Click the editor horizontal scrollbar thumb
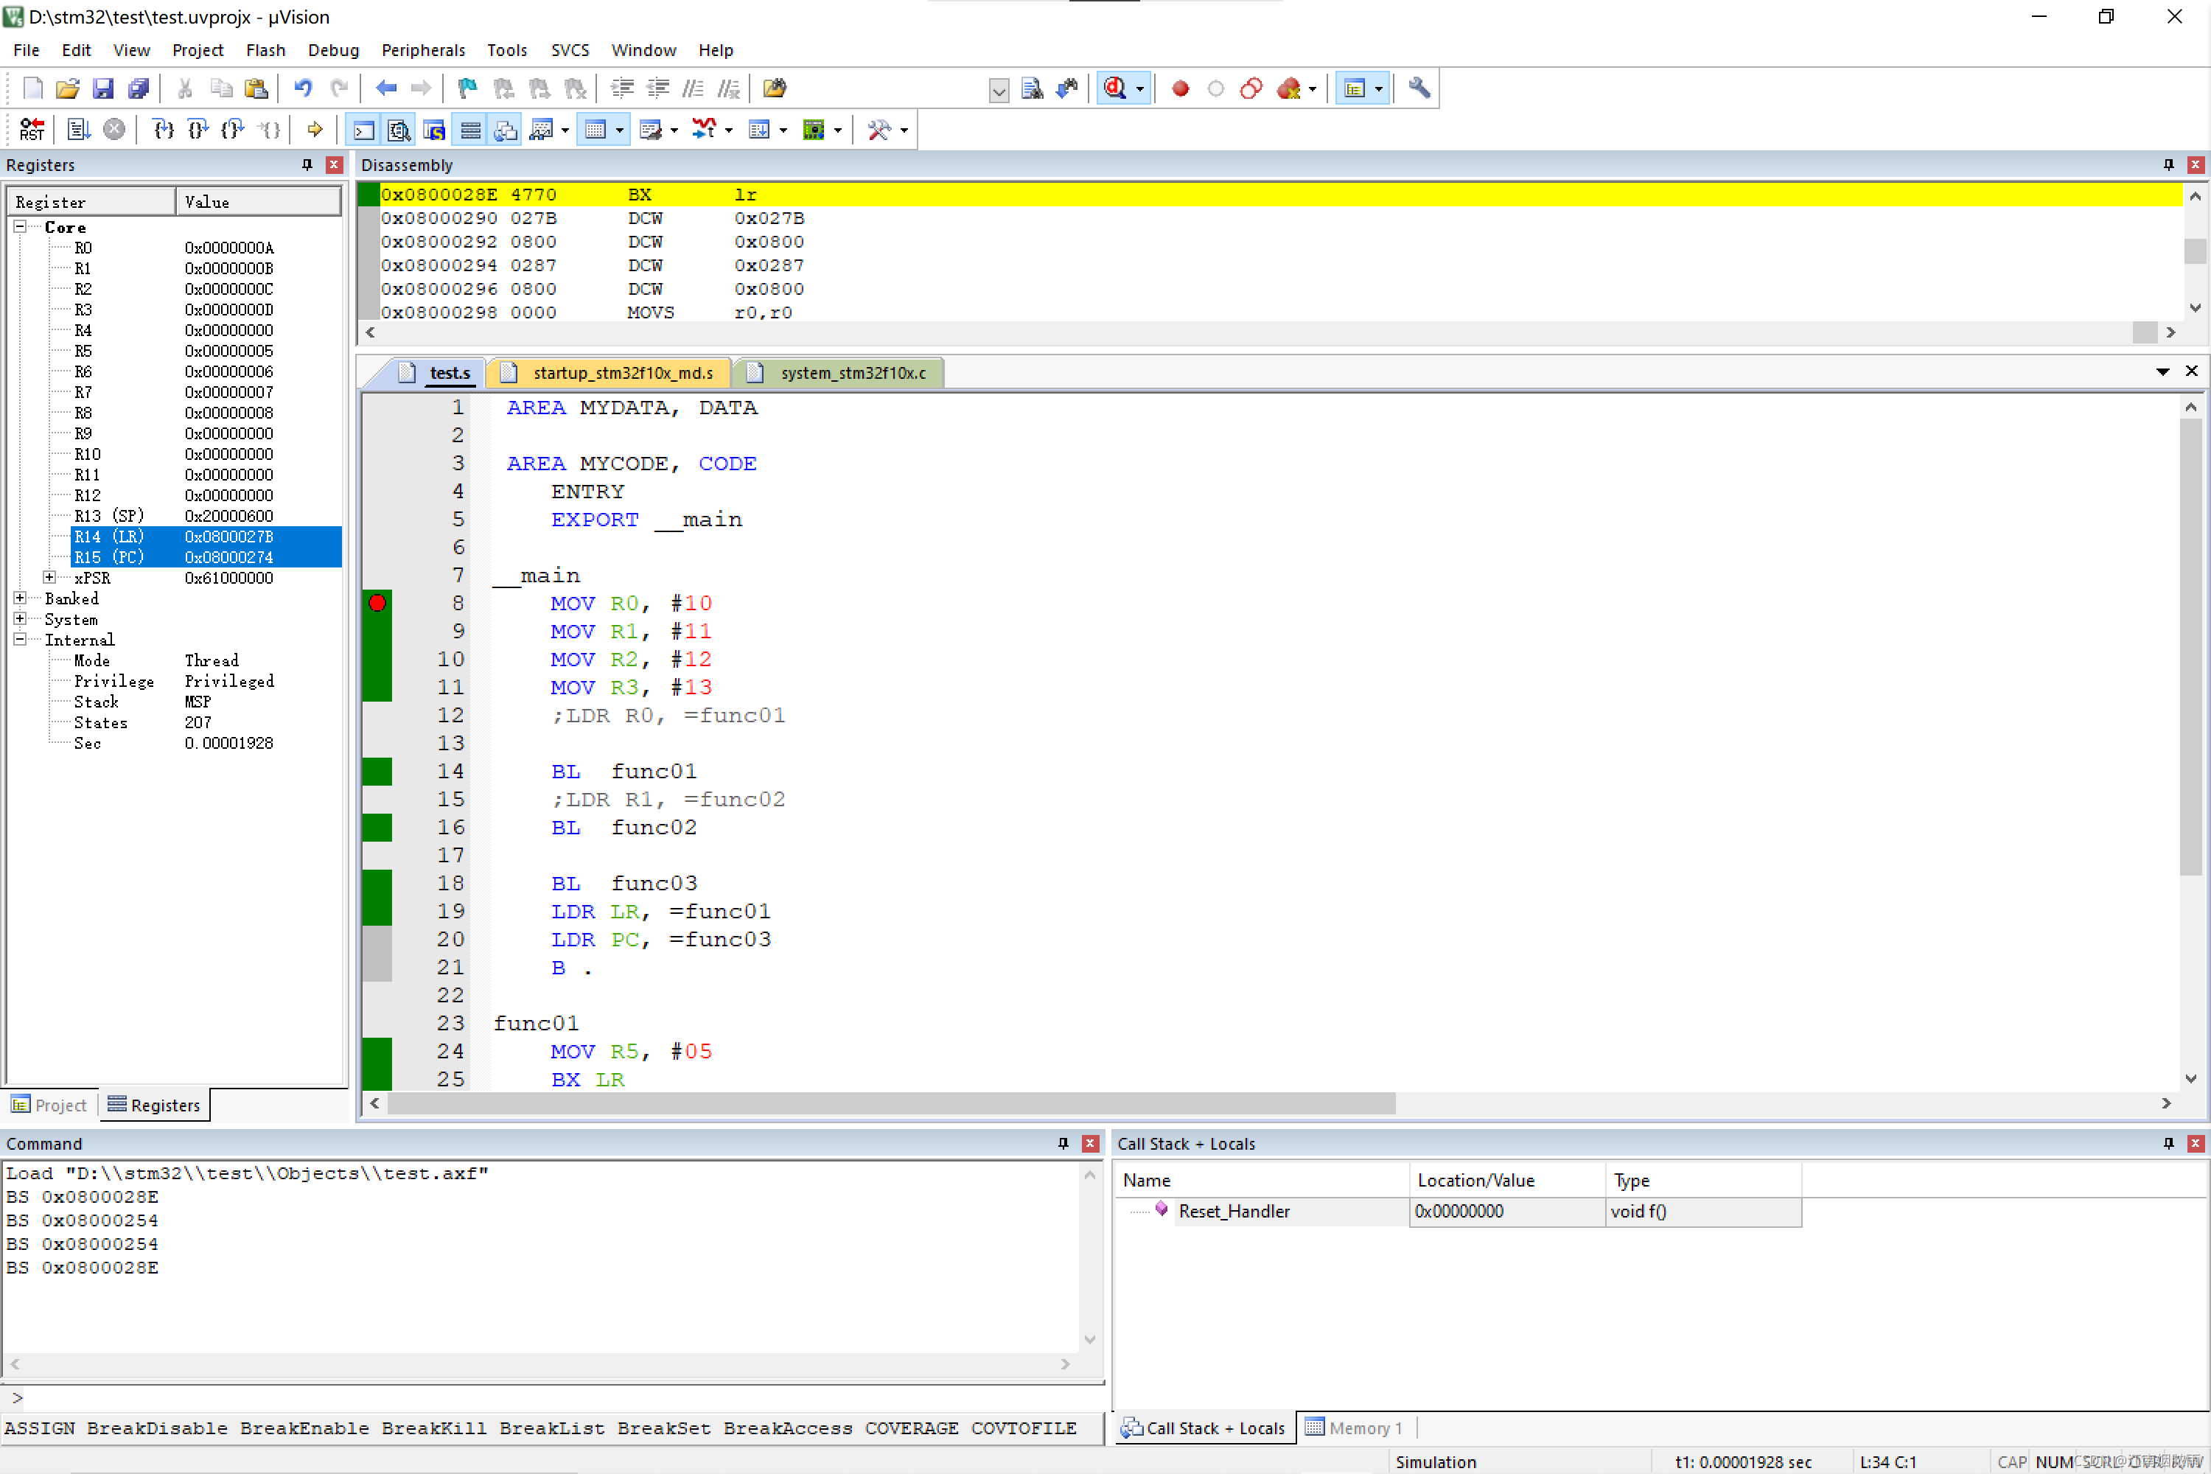 tap(890, 1103)
